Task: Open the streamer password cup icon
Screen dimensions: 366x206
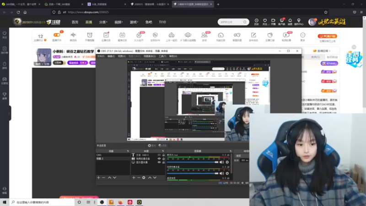Action: [x=270, y=35]
